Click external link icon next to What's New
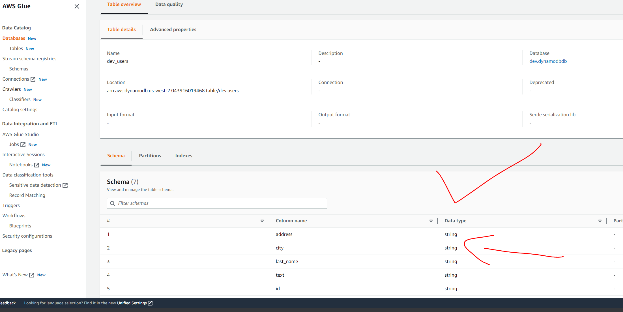 tap(32, 275)
